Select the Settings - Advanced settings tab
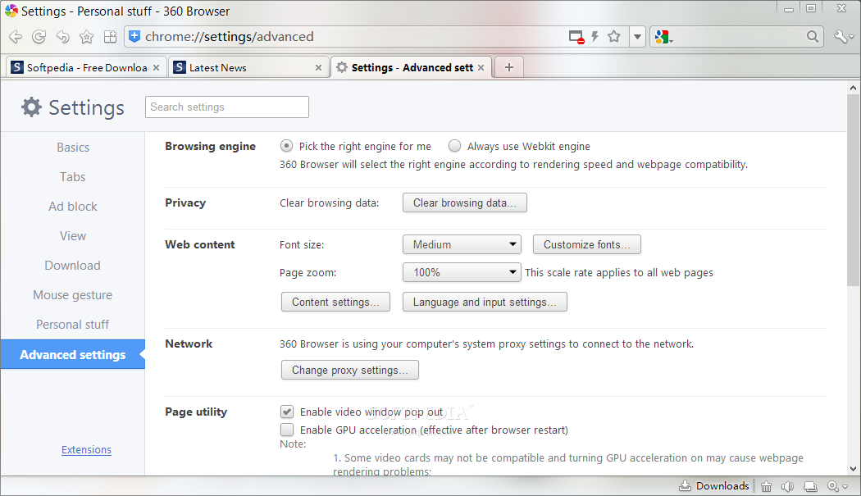 point(411,67)
